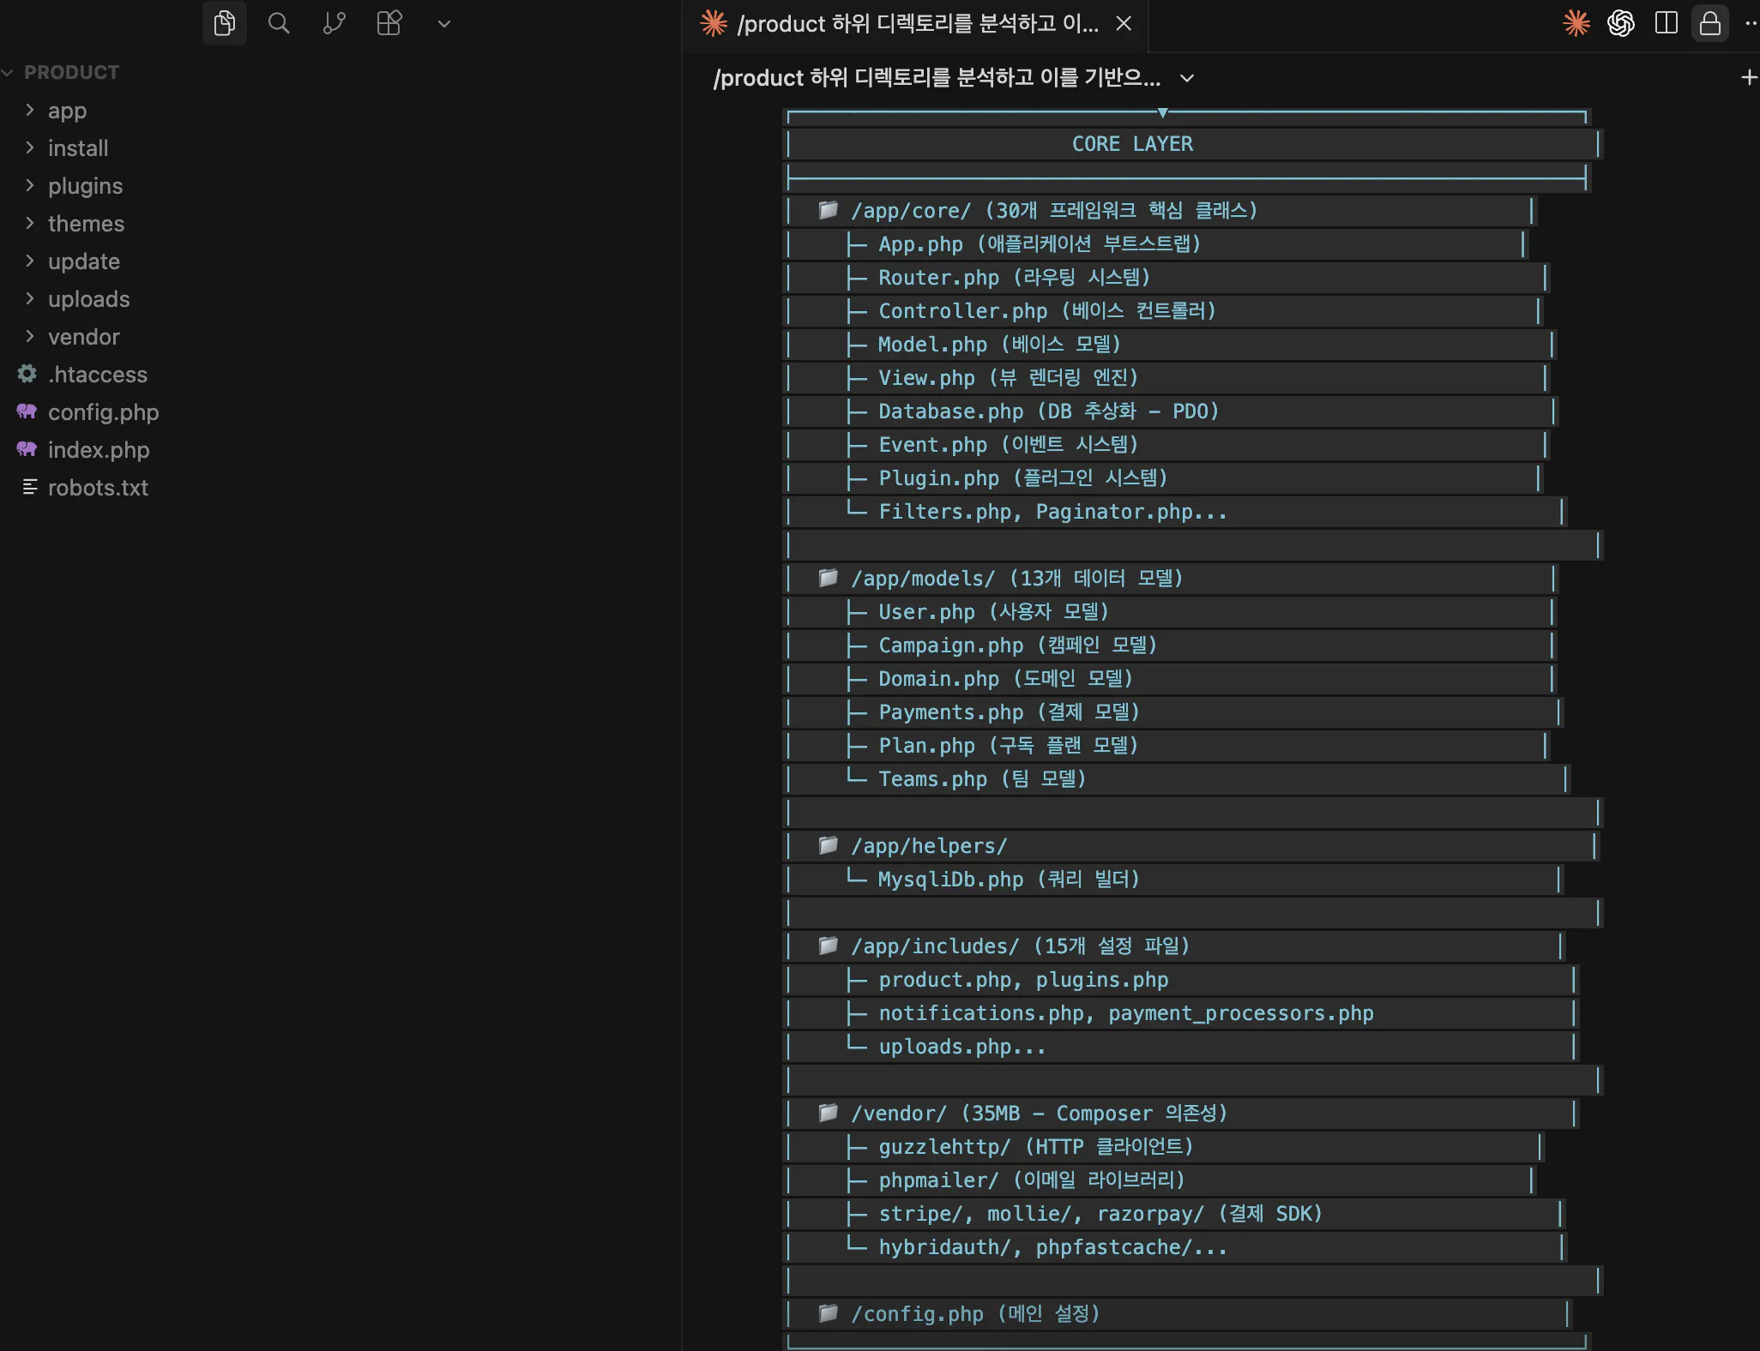Open the Extensions panel icon
This screenshot has width=1760, height=1351.
click(x=389, y=23)
